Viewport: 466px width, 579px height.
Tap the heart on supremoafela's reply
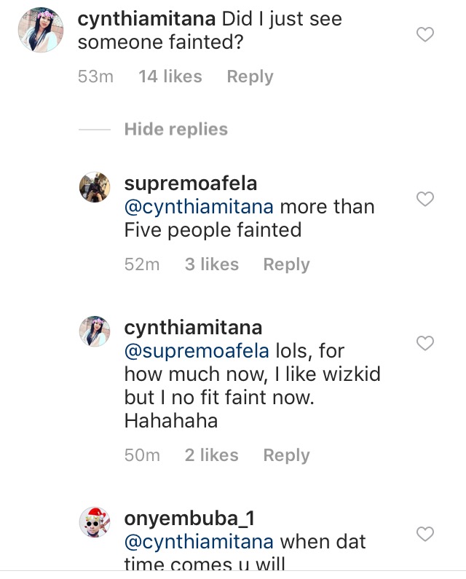424,199
